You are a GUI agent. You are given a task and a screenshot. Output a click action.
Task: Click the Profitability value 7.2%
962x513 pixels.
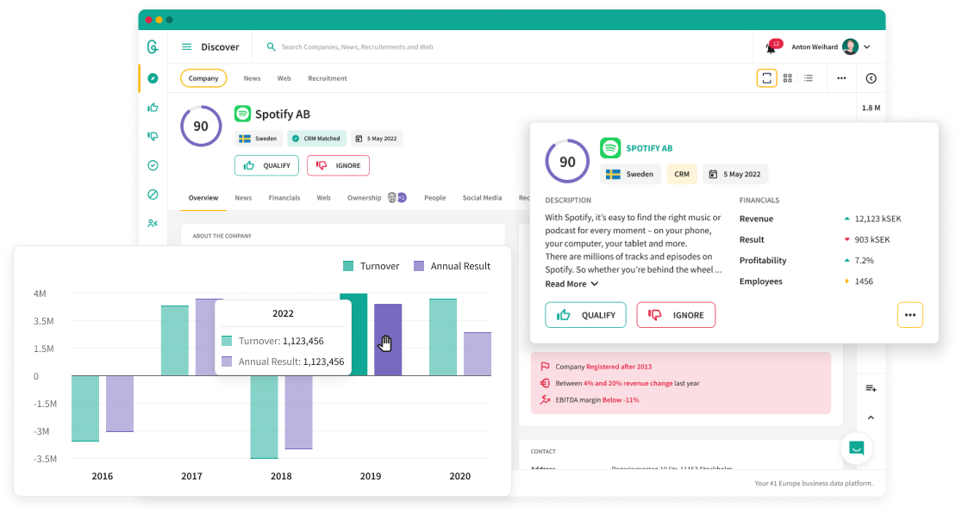tap(864, 261)
